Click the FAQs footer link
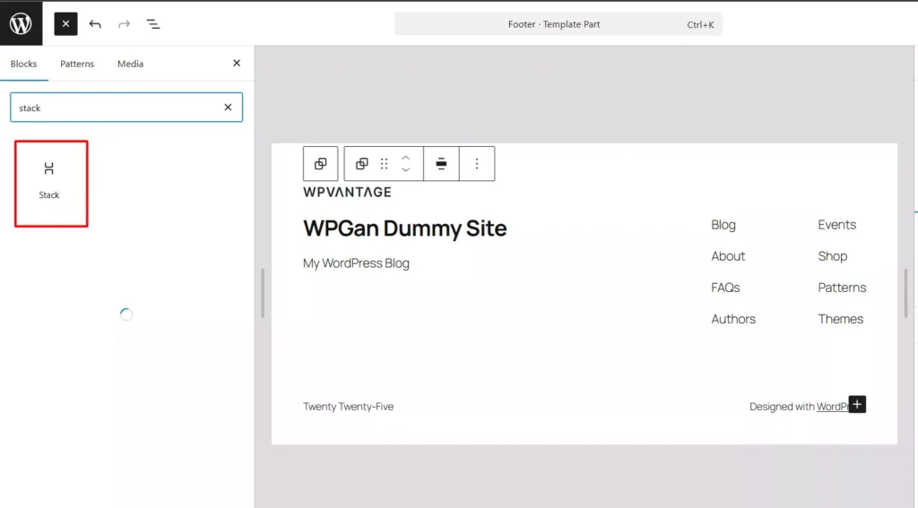Viewport: 918px width, 508px height. [x=725, y=288]
